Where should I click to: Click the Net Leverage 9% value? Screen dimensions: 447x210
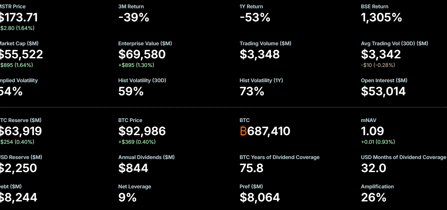coord(127,198)
